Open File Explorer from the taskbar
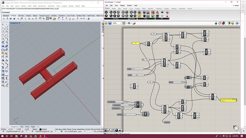Screen dimensions: 246x138 pos(16,136)
